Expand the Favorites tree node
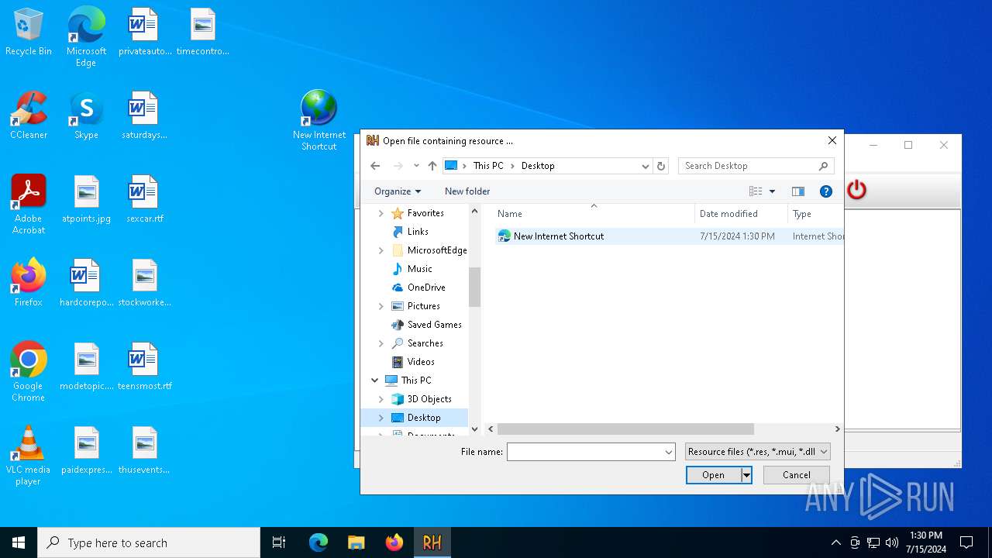The height and width of the screenshot is (558, 992). pos(381,213)
